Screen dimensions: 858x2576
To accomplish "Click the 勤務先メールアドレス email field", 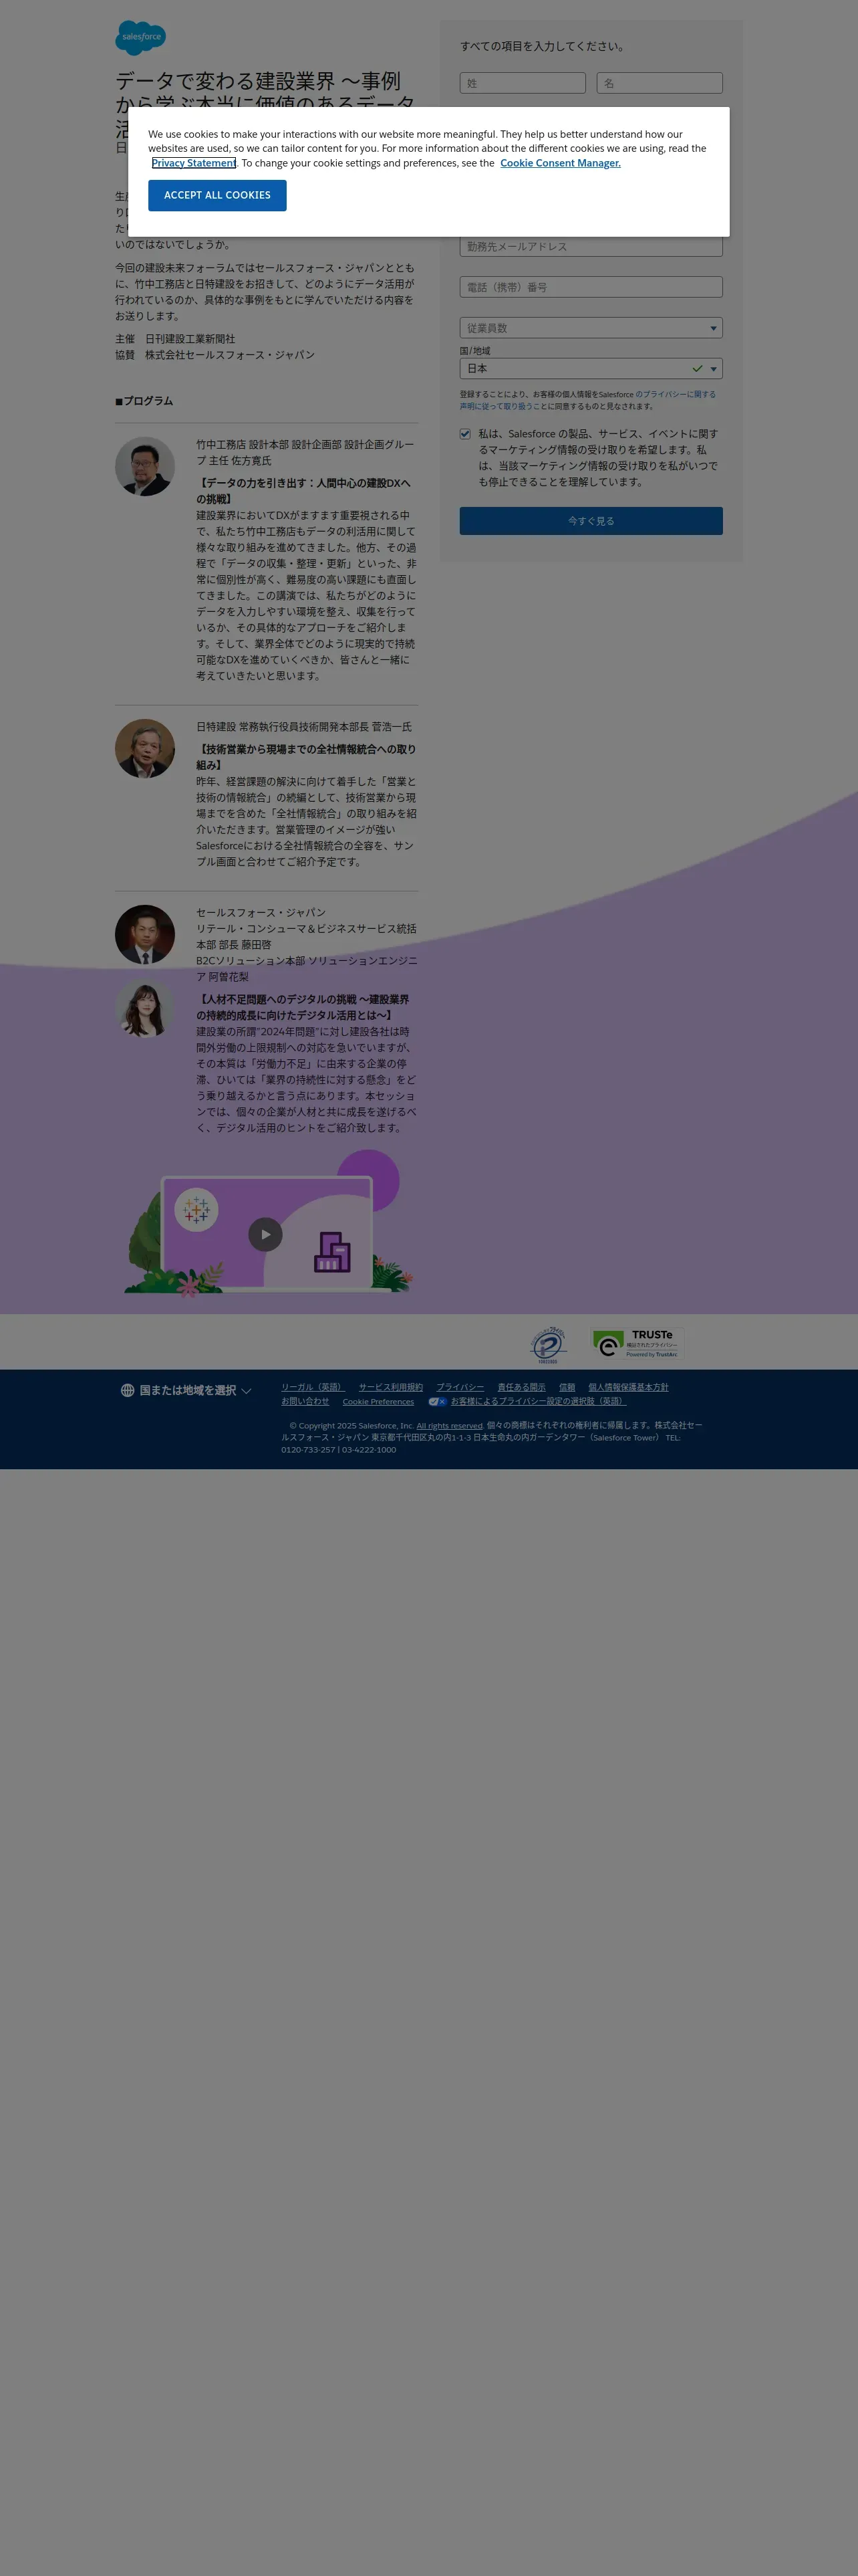I will (591, 246).
